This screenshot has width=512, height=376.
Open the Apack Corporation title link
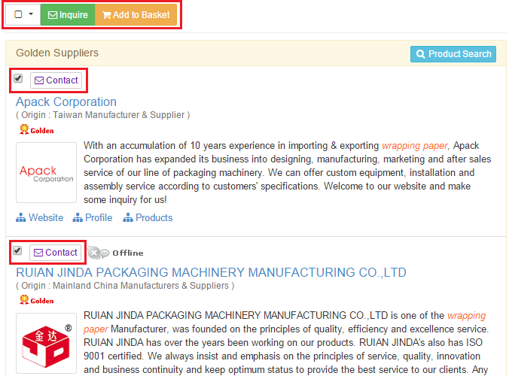[66, 102]
